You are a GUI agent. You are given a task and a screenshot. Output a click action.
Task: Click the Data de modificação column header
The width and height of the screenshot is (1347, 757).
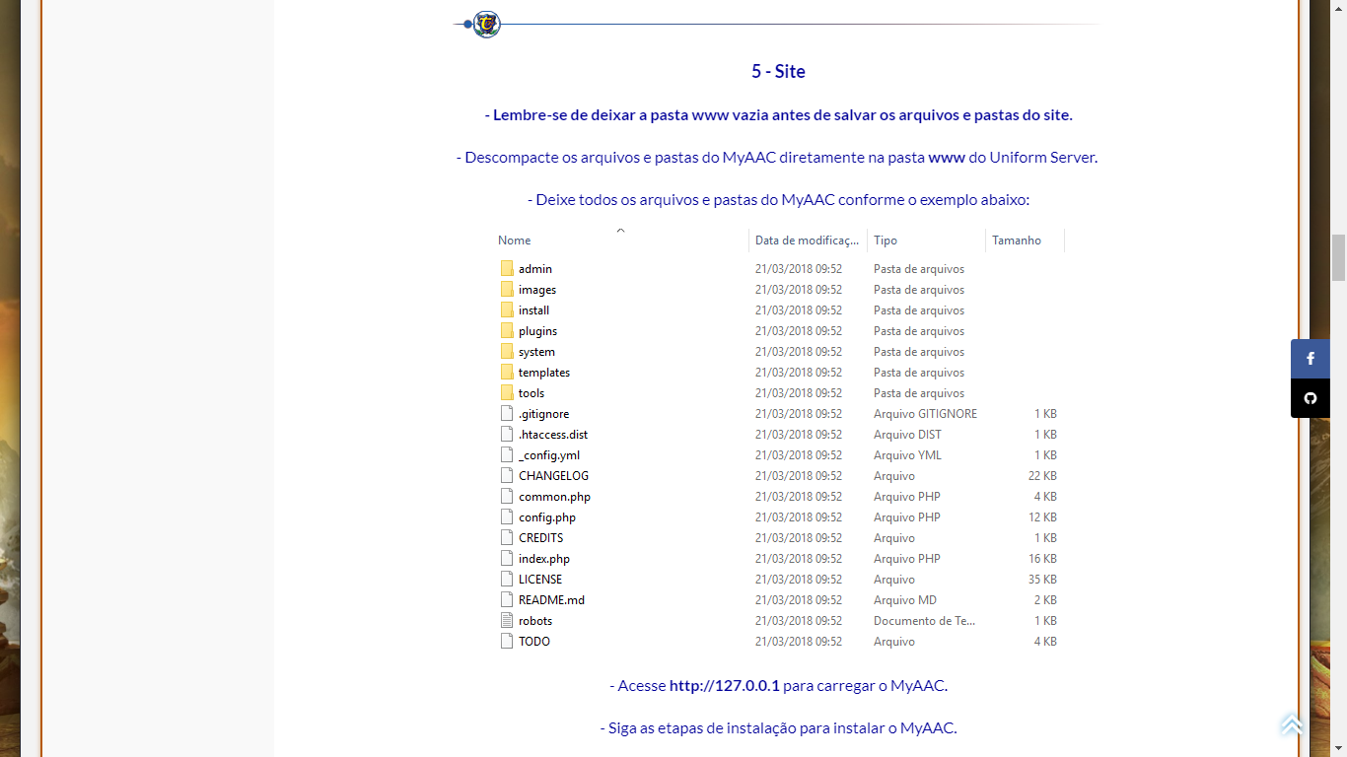point(807,241)
